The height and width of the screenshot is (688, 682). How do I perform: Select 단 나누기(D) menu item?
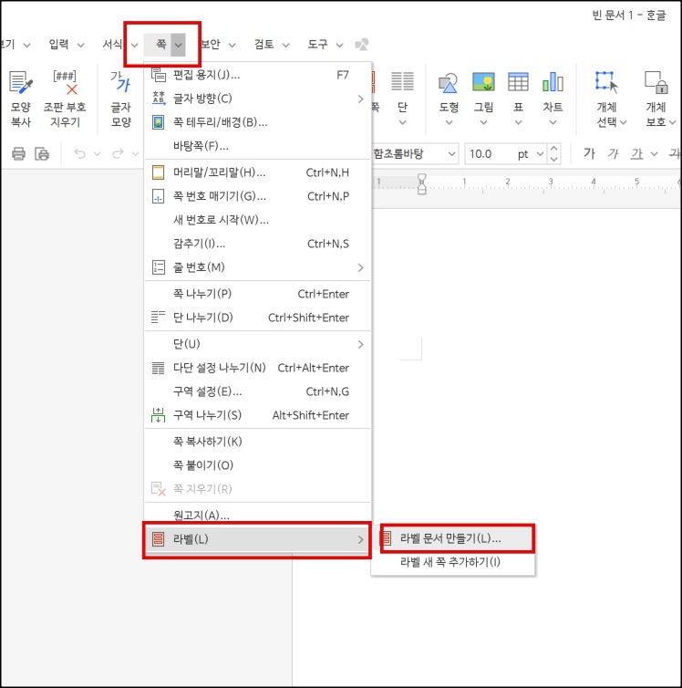258,318
